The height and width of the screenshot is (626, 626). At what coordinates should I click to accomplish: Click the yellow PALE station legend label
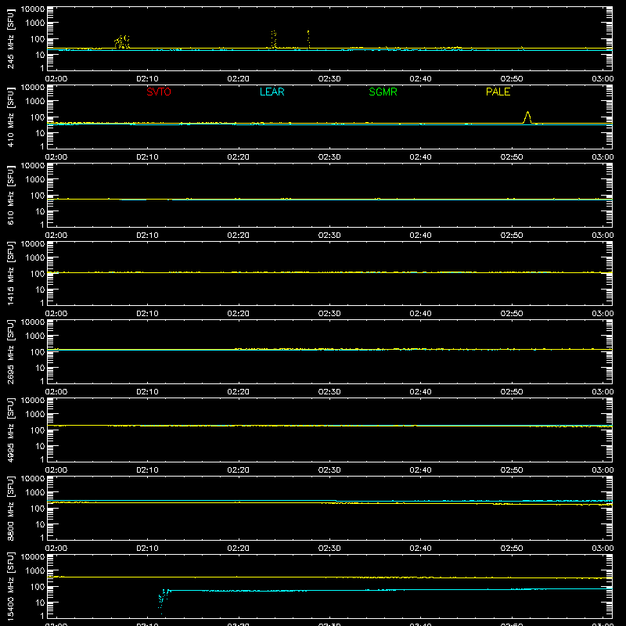(x=498, y=92)
